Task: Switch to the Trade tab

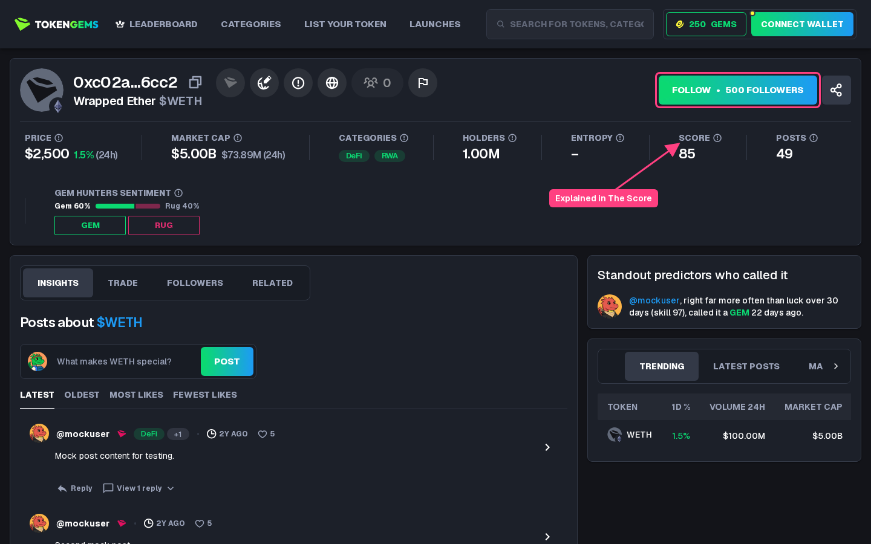Action: [x=123, y=283]
